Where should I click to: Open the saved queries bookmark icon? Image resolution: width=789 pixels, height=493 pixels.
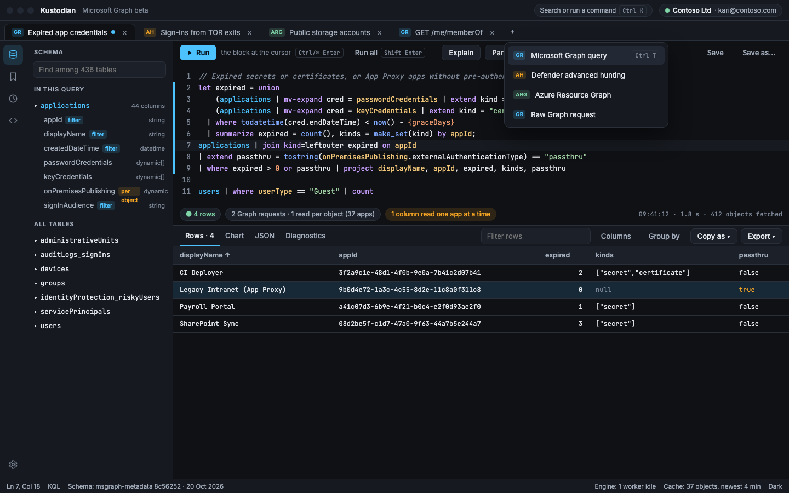point(13,77)
